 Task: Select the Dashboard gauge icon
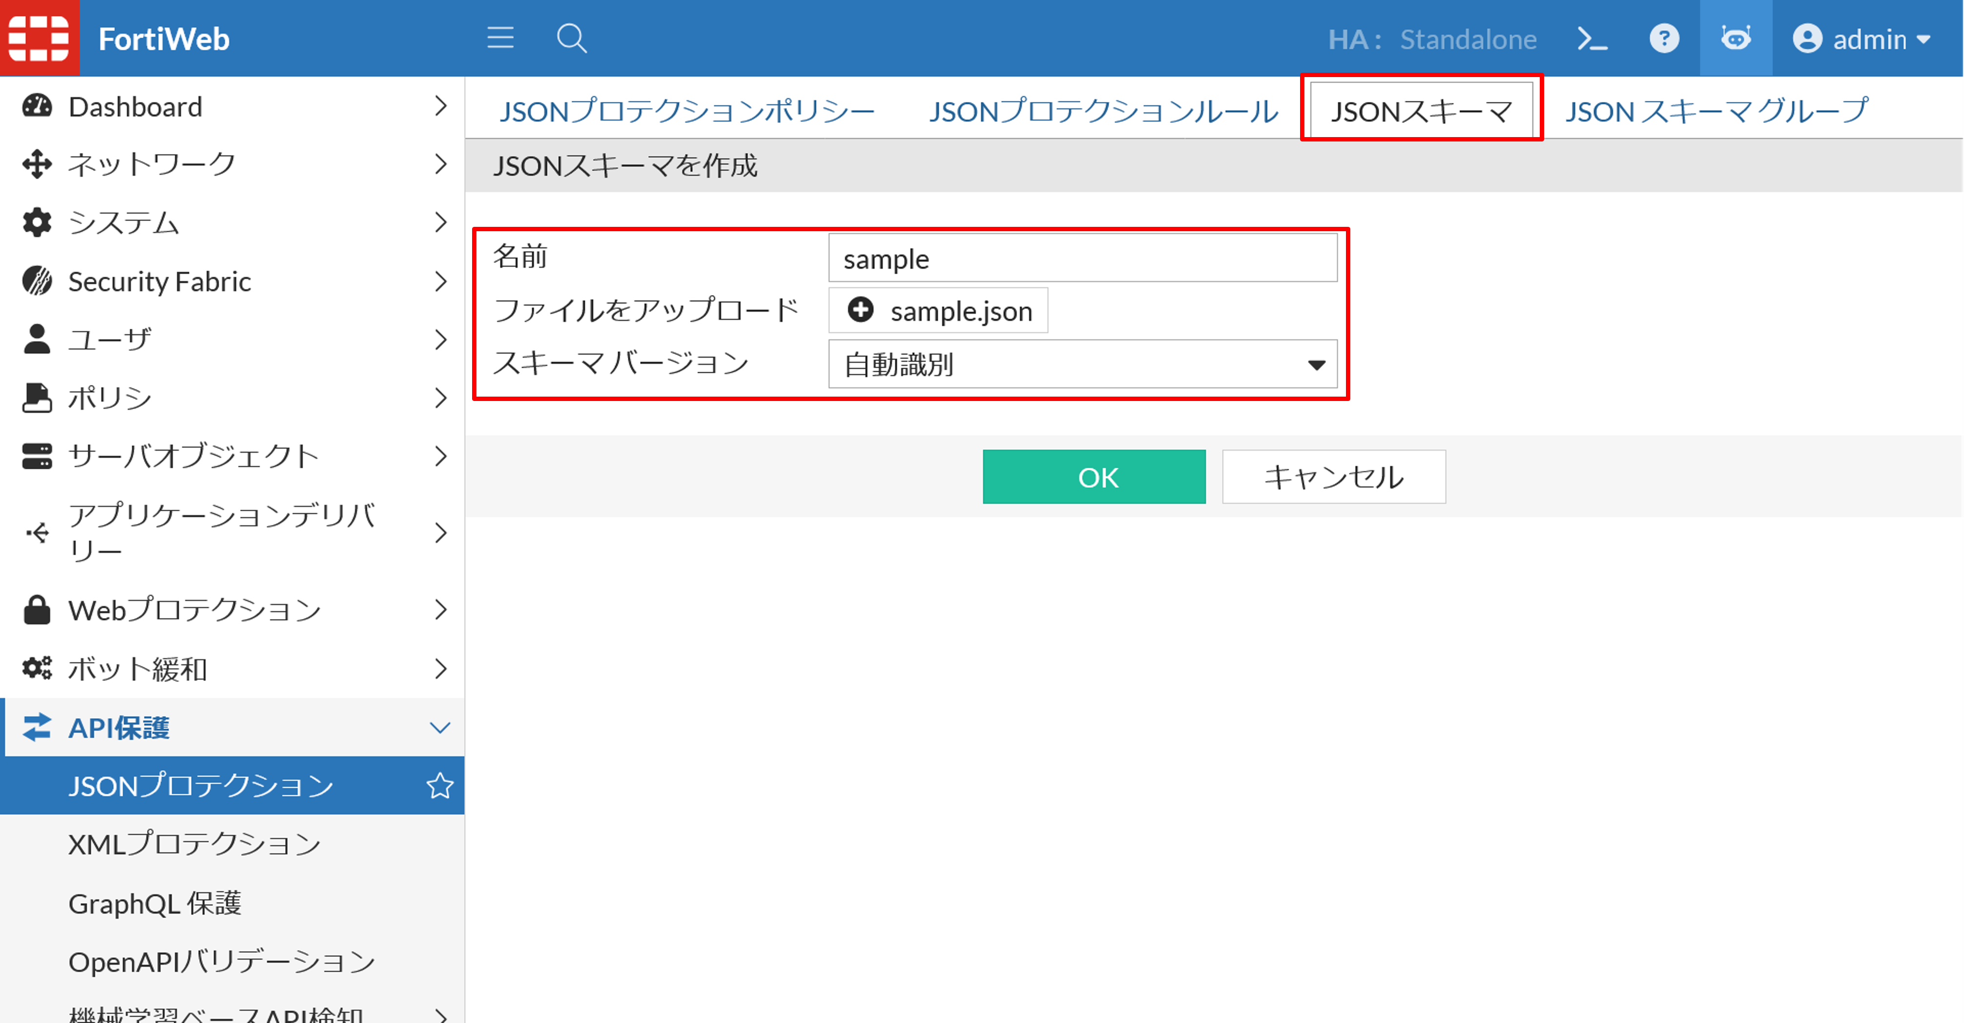pyautogui.click(x=37, y=106)
